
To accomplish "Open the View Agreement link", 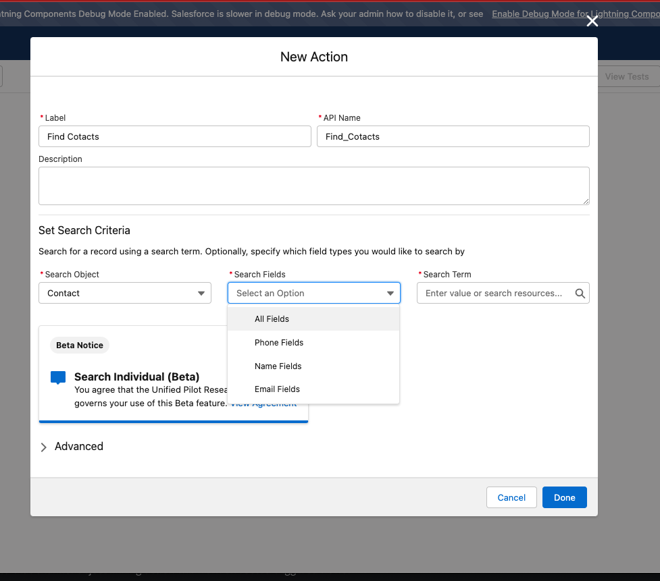I will point(264,404).
